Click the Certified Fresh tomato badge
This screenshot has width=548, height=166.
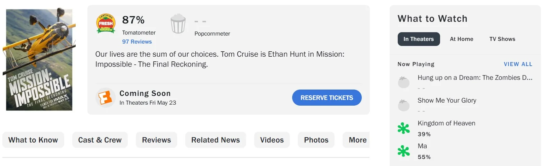coord(106,23)
